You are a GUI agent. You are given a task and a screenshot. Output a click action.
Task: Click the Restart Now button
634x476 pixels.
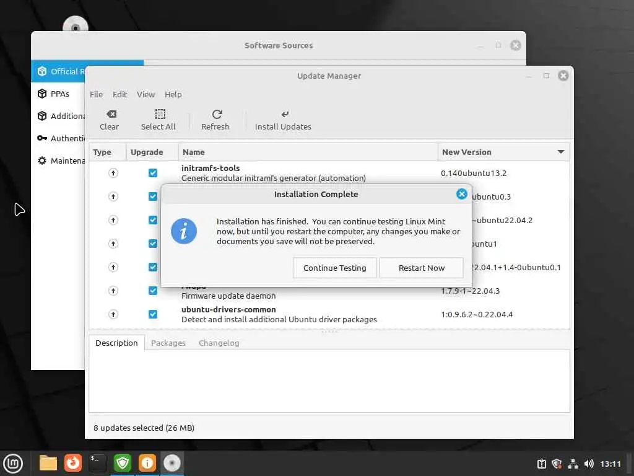coord(421,268)
